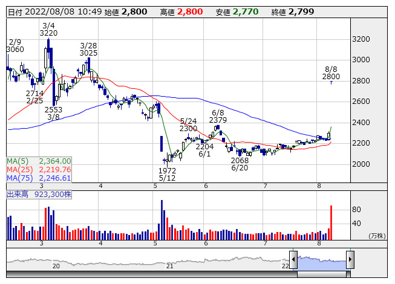Click the date 2022/08/08 10:49 in header
This screenshot has width=395, height=284.
click(64, 12)
